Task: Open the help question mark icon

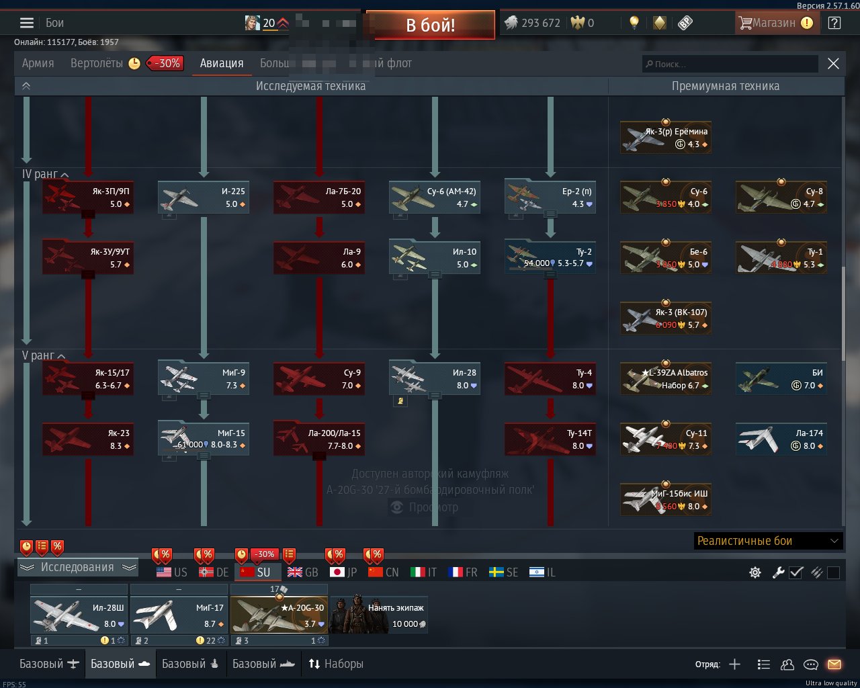Action: (x=834, y=23)
